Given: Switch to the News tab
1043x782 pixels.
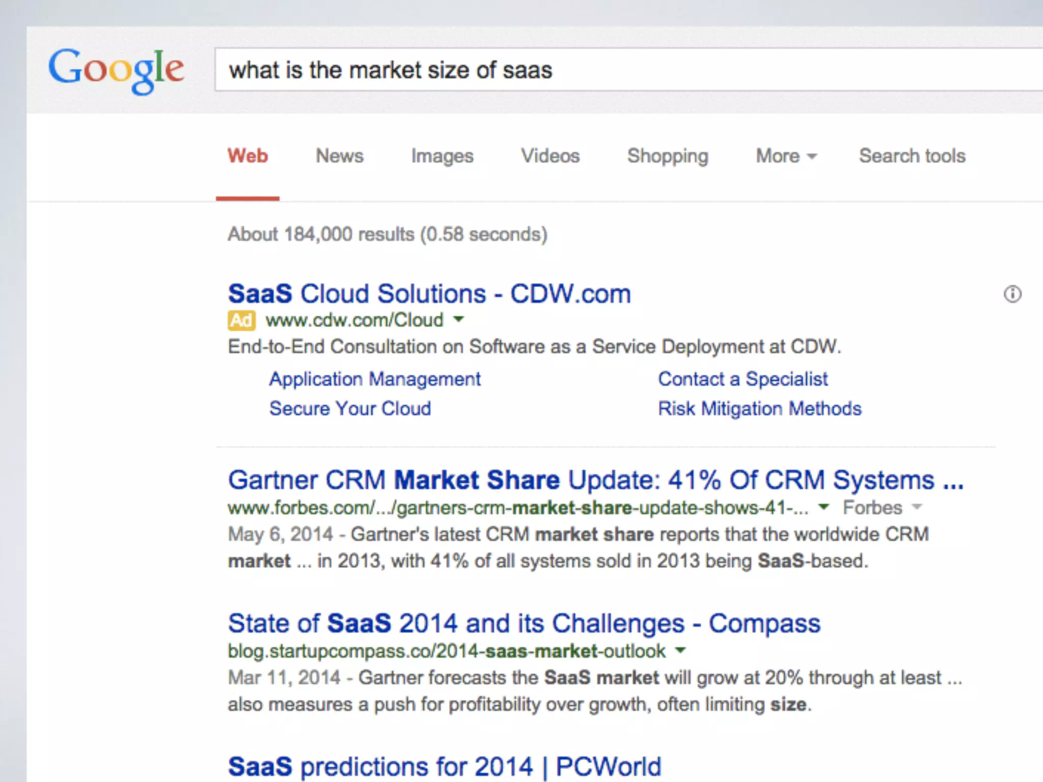Looking at the screenshot, I should tap(339, 156).
